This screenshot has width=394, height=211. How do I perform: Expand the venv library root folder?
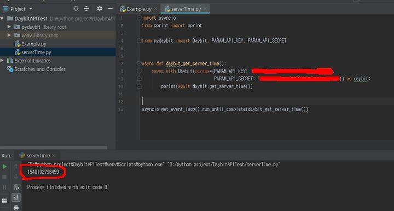pos(9,36)
